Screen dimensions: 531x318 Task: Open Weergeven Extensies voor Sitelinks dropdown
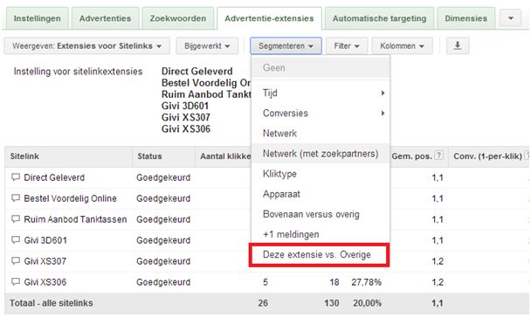pos(87,45)
